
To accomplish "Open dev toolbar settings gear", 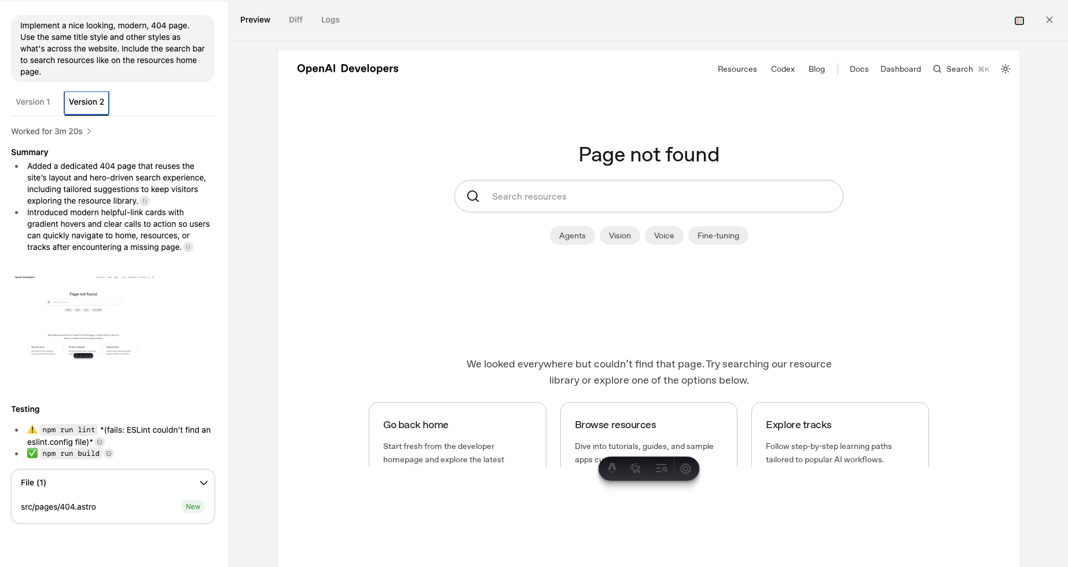I will [x=686, y=469].
